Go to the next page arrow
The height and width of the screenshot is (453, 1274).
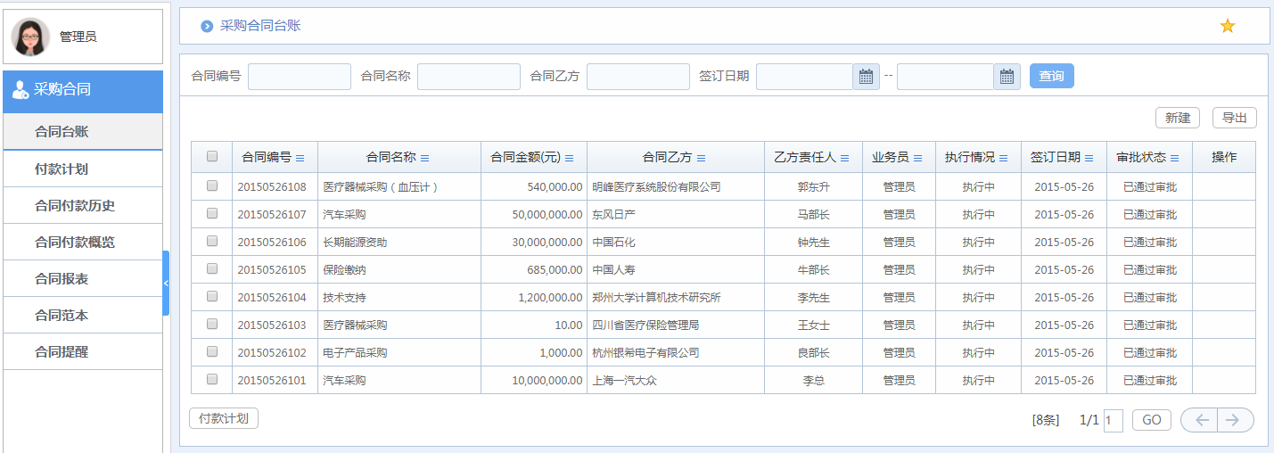tap(1235, 420)
